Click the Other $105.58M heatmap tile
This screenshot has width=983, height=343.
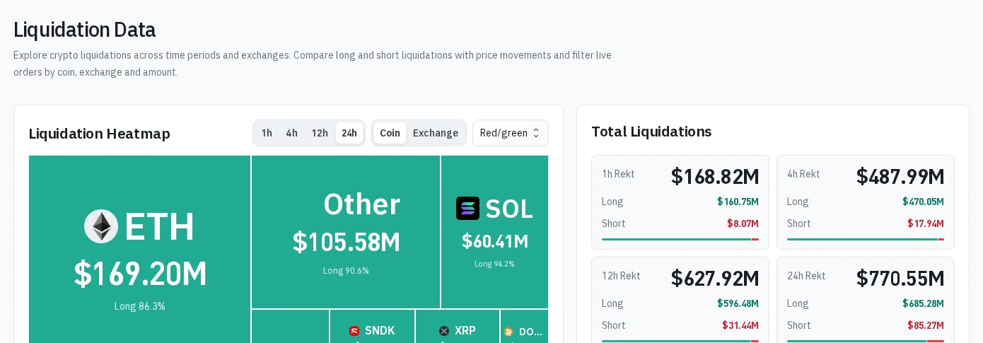coord(346,232)
